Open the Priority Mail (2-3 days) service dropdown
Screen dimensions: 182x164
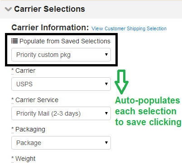coord(61,113)
